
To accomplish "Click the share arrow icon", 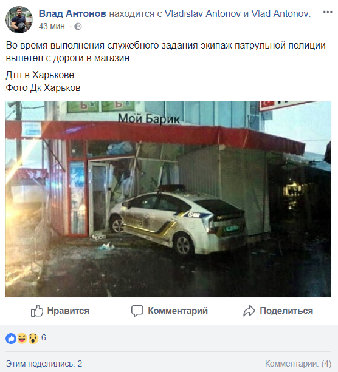I will tap(249, 311).
